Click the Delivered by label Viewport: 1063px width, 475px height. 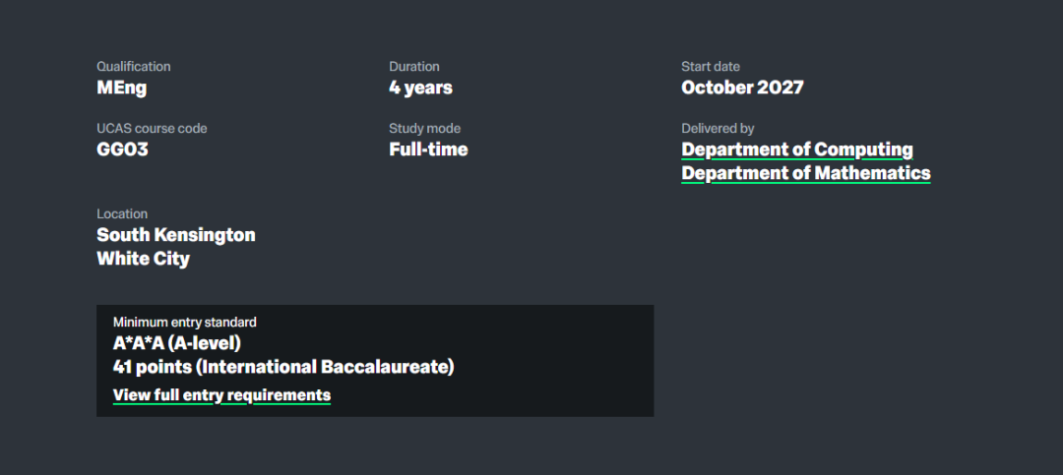[718, 129]
